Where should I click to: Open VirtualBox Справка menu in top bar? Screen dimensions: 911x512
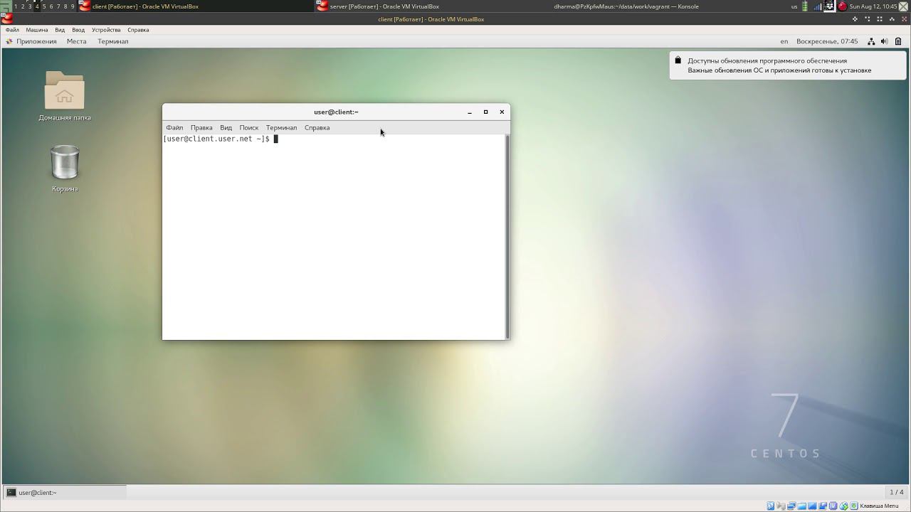(x=138, y=30)
